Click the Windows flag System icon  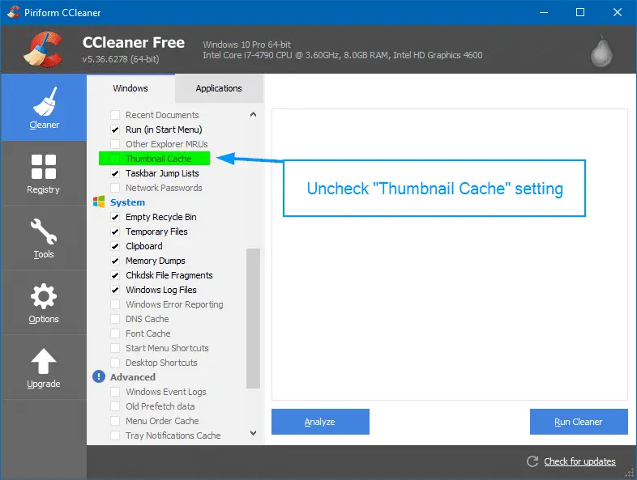pyautogui.click(x=99, y=202)
